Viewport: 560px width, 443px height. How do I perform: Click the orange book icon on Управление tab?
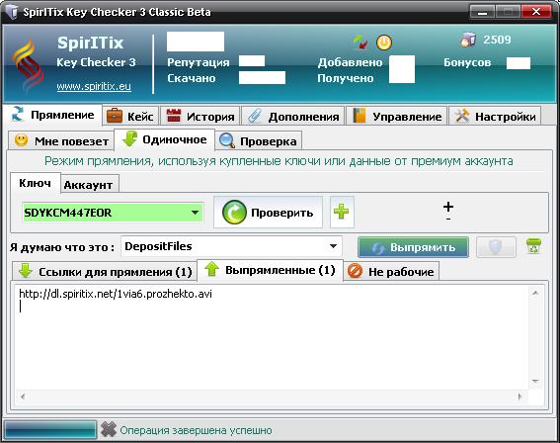coord(360,116)
